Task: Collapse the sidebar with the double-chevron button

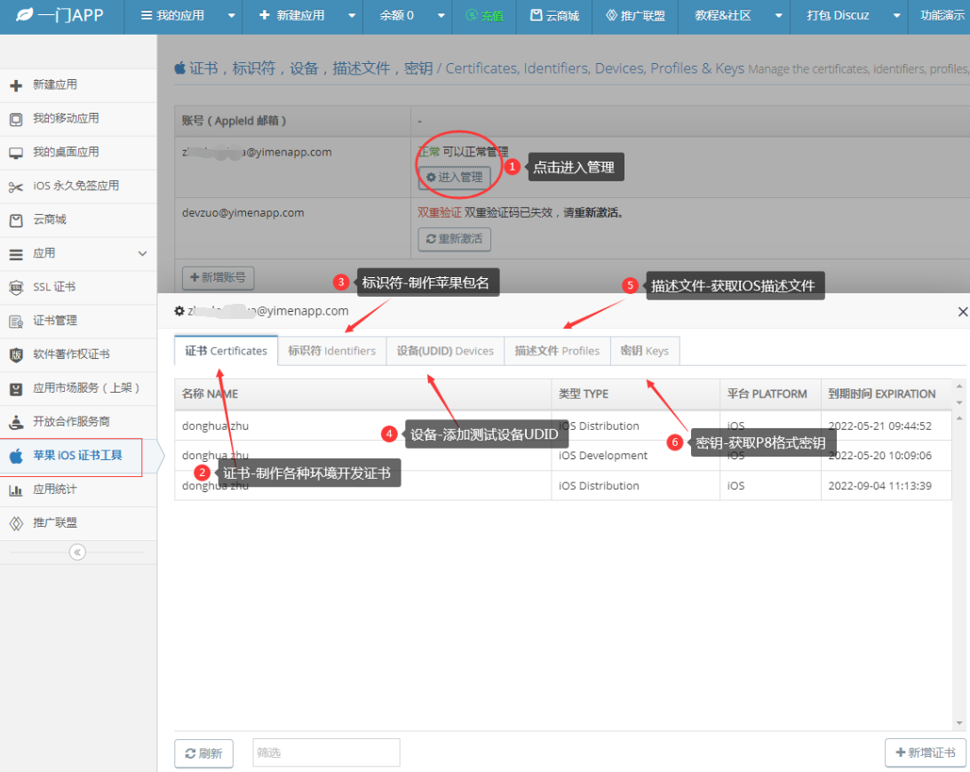Action: 77,552
